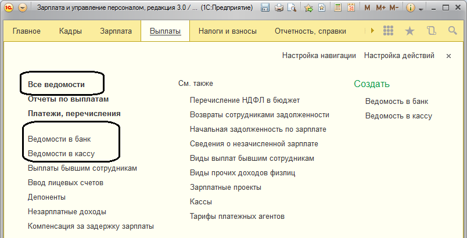Expand the arrow next to info icon

pyautogui.click(x=421, y=9)
